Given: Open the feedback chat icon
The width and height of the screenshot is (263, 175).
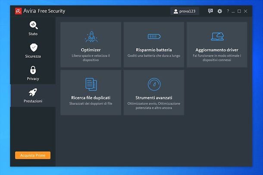Looking at the screenshot, I should coord(210,11).
